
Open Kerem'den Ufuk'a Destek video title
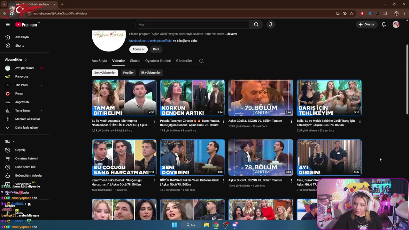(x=117, y=182)
